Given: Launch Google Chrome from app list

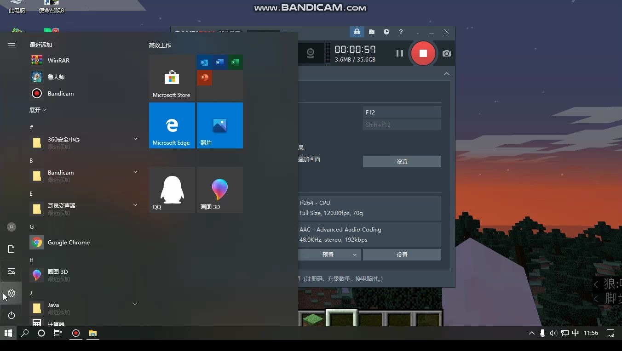Looking at the screenshot, I should (x=83, y=242).
